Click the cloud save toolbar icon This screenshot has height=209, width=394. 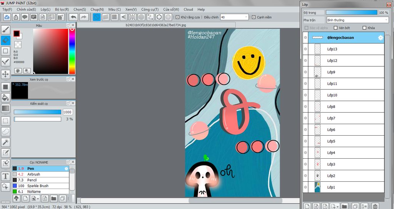tap(7, 17)
